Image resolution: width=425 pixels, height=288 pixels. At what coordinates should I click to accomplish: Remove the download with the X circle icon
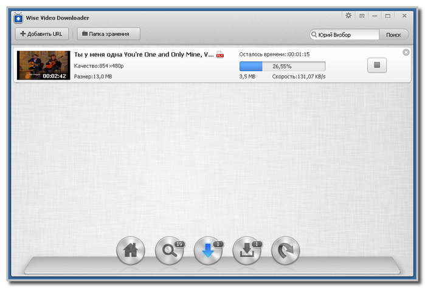[406, 52]
